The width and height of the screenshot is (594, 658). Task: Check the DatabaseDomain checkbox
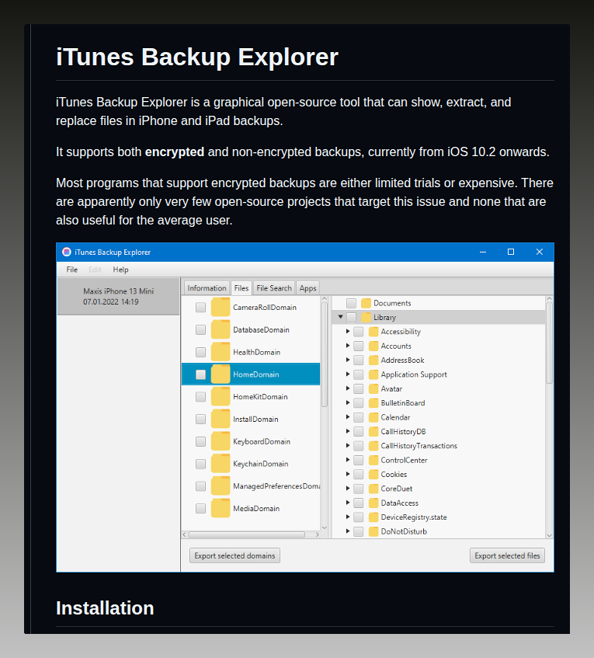[200, 329]
